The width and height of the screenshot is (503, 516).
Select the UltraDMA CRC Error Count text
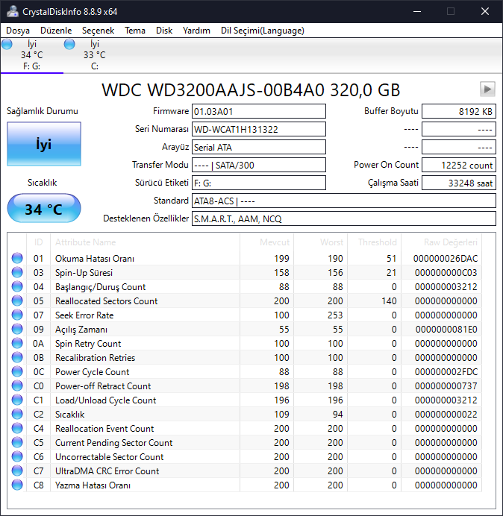tap(107, 471)
